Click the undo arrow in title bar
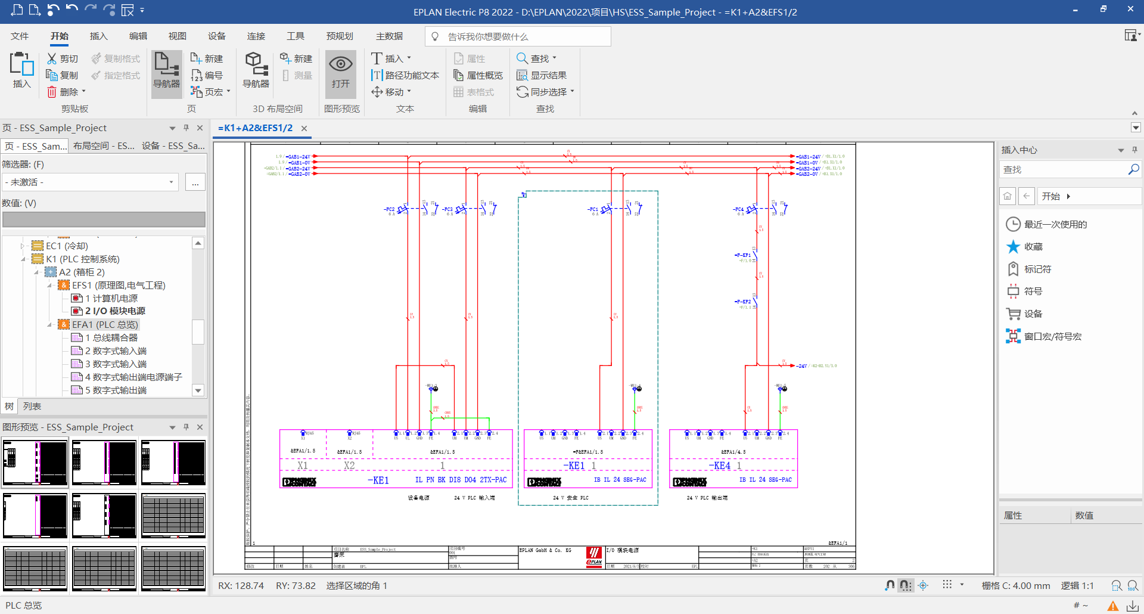The image size is (1144, 614). (x=72, y=10)
